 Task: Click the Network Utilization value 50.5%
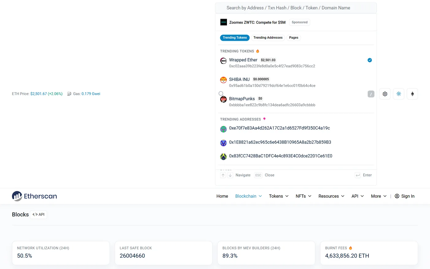click(x=25, y=256)
